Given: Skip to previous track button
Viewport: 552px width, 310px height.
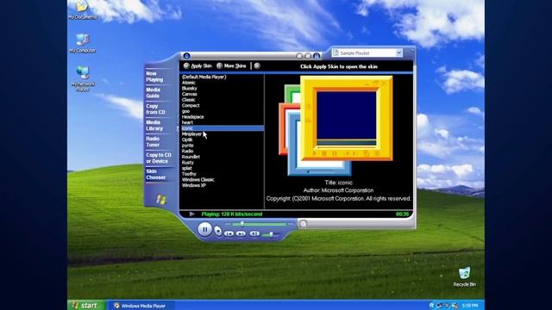Looking at the screenshot, I should 229,233.
